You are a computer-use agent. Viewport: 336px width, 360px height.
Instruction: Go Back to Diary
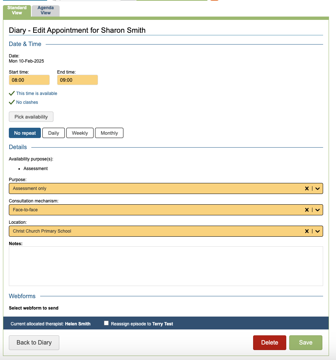[x=34, y=342]
